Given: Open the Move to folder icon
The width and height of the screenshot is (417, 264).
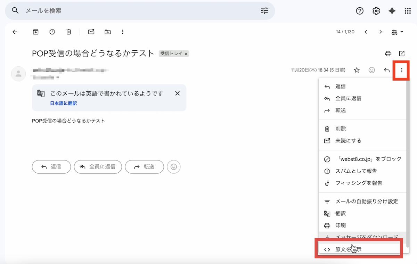Looking at the screenshot, I should coord(108,32).
